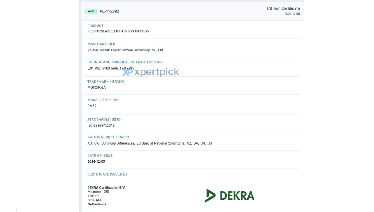Click the STANDARD(S) USED label
The height and width of the screenshot is (212, 374).
pyautogui.click(x=104, y=120)
